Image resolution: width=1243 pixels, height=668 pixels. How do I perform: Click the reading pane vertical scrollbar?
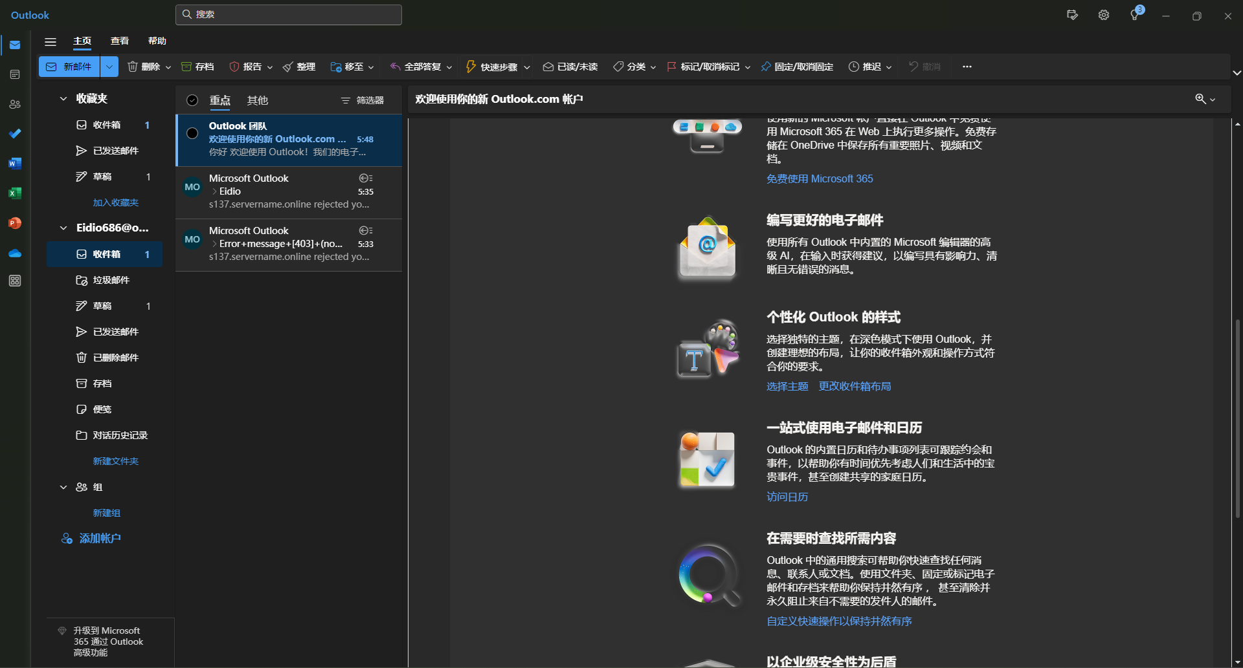[x=1237, y=418]
